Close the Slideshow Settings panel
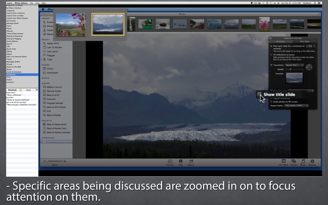The height and width of the screenshot is (205, 328). point(271,38)
